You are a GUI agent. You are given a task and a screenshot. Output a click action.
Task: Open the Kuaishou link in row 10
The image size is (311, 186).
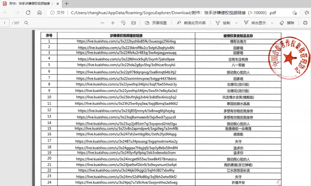[126, 97]
